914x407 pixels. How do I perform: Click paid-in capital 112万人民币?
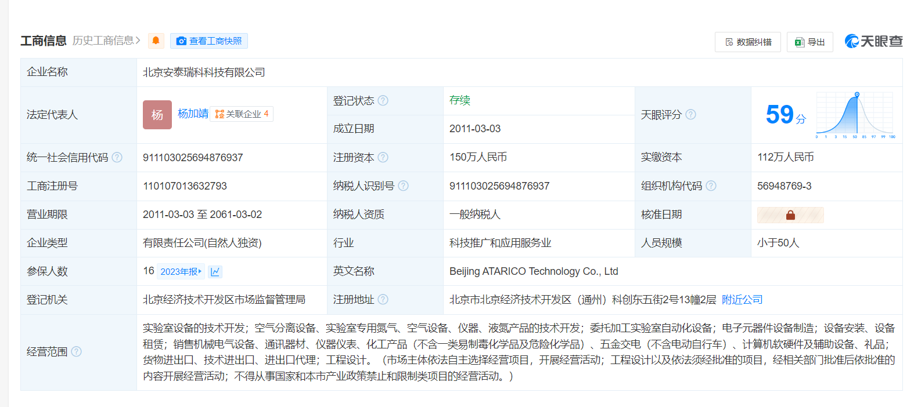pos(786,157)
